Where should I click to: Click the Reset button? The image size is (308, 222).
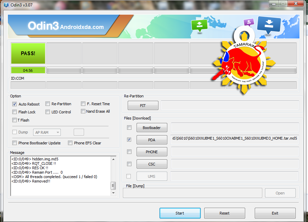pos(225,213)
